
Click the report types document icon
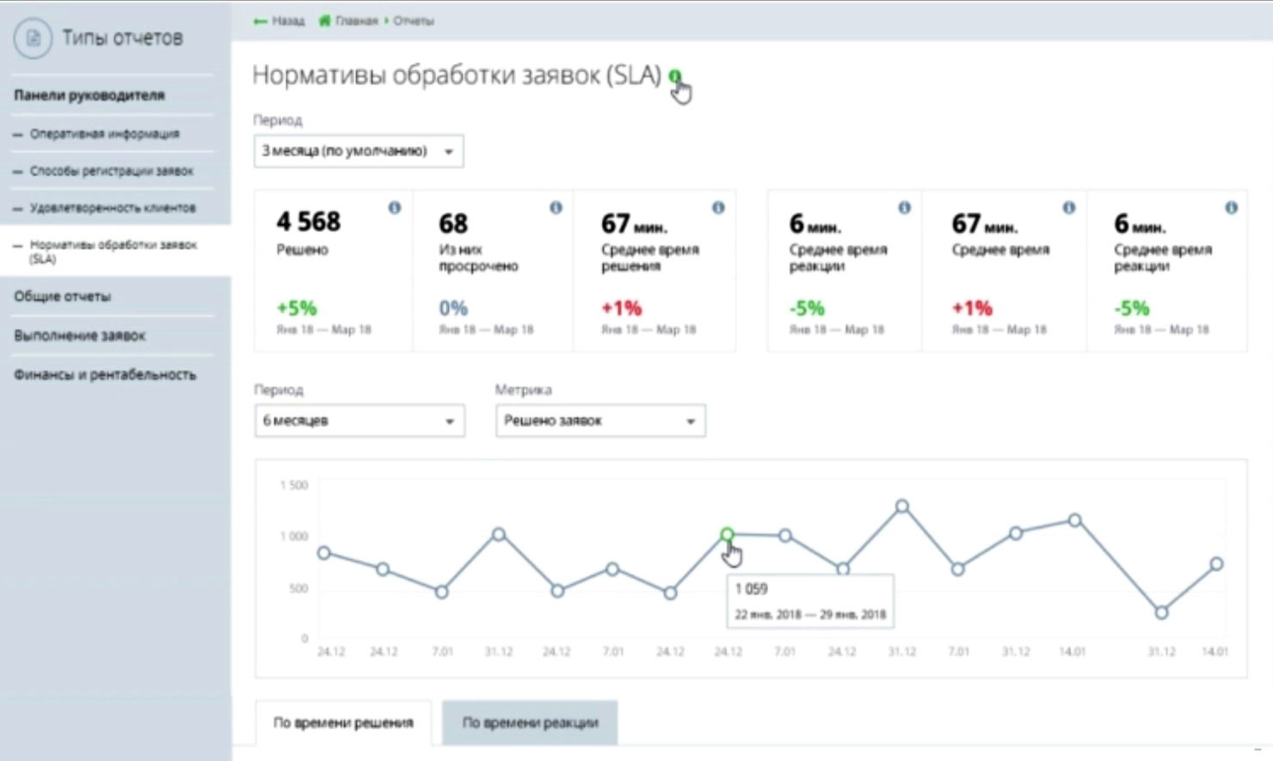coord(33,39)
